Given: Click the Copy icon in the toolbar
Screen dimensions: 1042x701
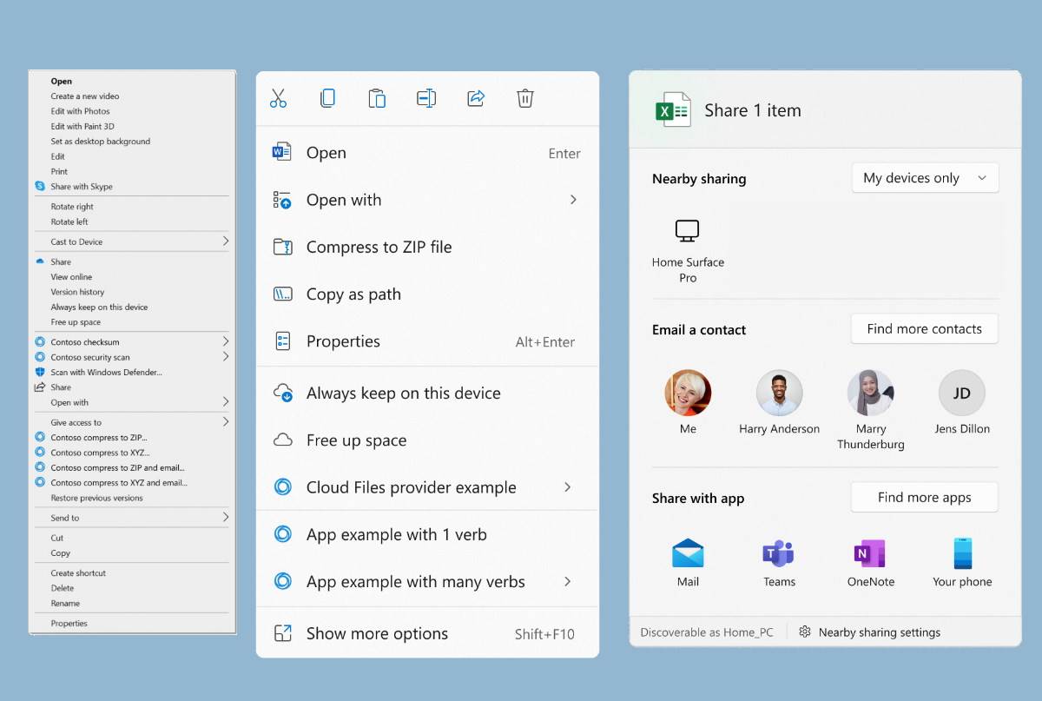Looking at the screenshot, I should coord(327,98).
